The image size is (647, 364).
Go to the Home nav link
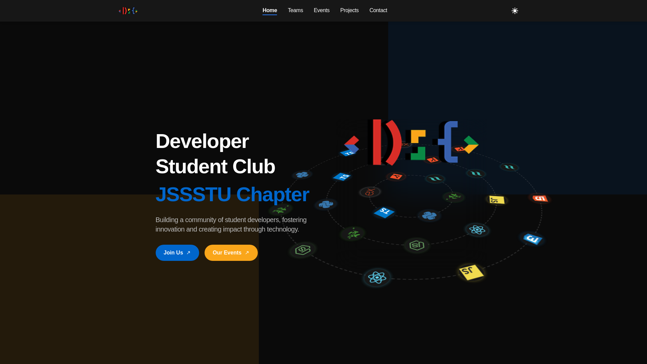click(270, 10)
